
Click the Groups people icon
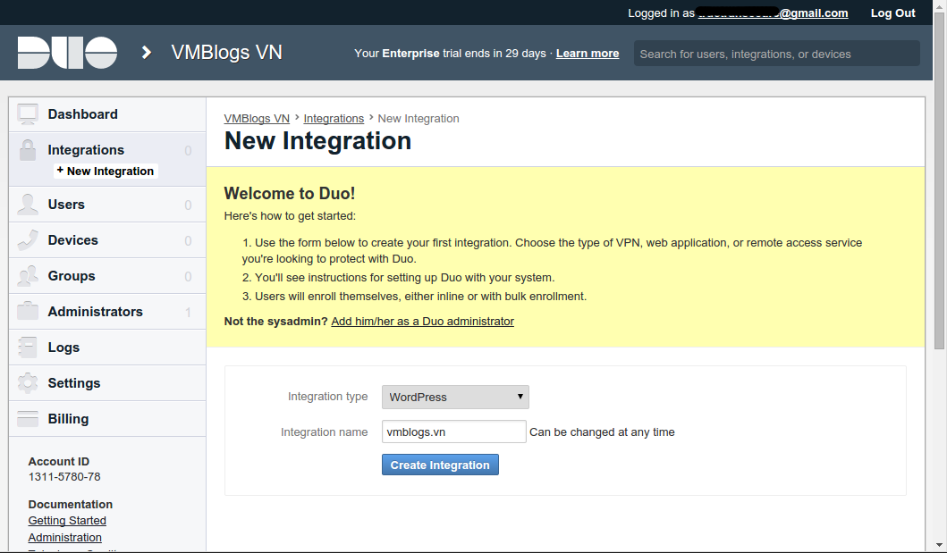28,276
